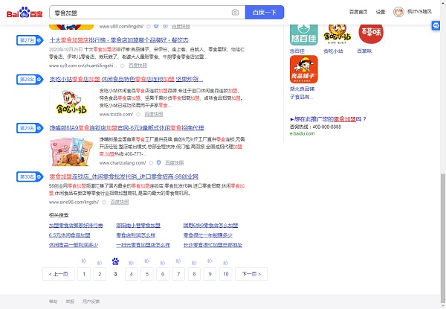Open 百度快照 for the cy8.com.cn result
Image resolution: width=446 pixels, height=309 pixels.
(x=138, y=66)
